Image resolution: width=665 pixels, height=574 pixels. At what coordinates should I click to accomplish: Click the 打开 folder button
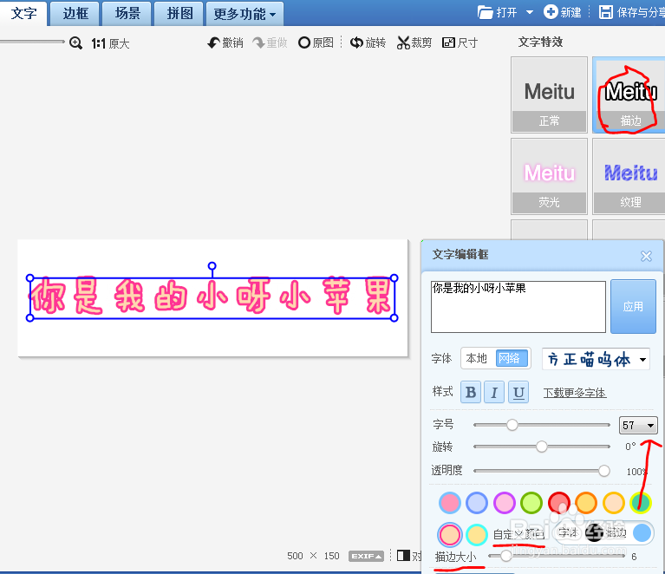pyautogui.click(x=497, y=12)
